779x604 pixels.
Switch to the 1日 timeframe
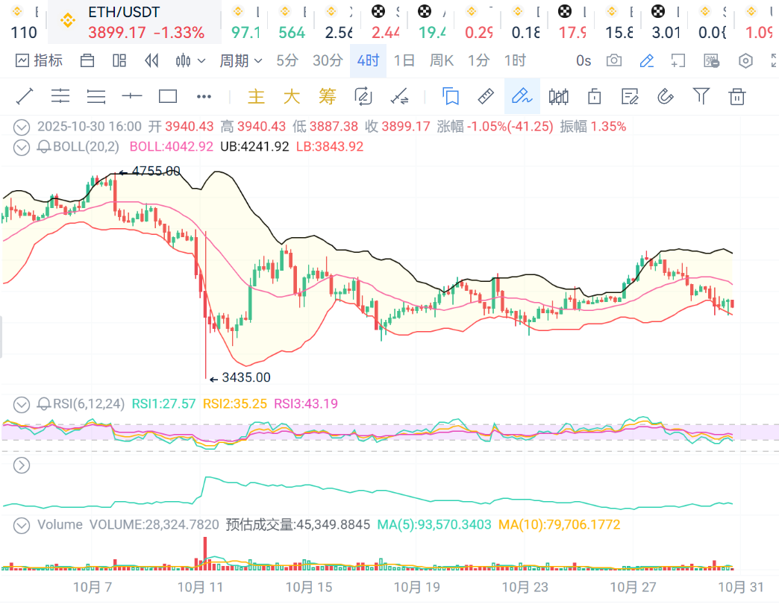(404, 61)
